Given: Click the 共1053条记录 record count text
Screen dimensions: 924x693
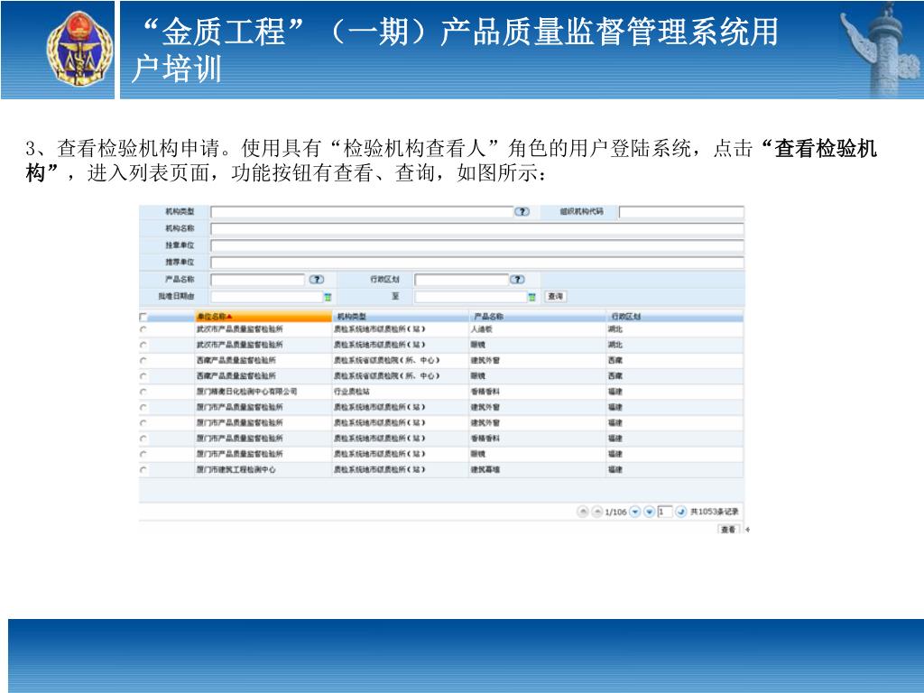Looking at the screenshot, I should click(715, 512).
